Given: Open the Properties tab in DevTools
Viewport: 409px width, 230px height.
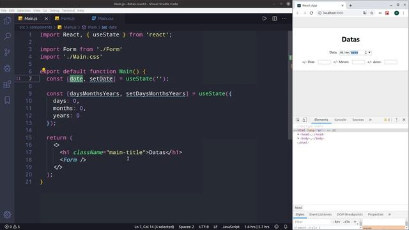Looking at the screenshot, I should (376, 215).
